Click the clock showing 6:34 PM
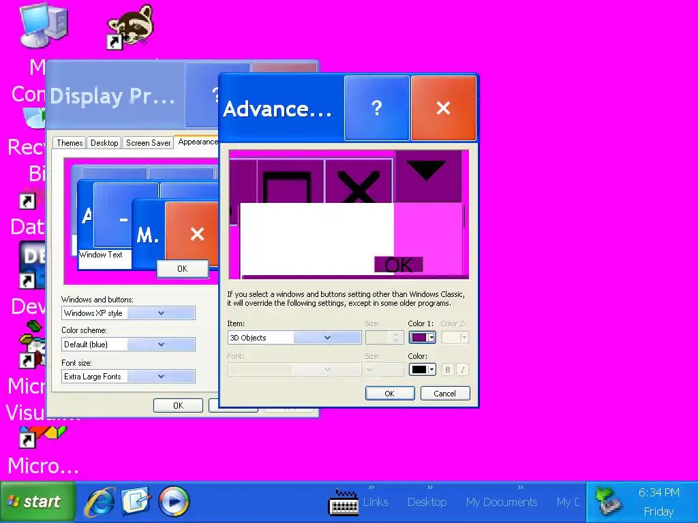Viewport: 698px width, 523px height. click(x=659, y=493)
